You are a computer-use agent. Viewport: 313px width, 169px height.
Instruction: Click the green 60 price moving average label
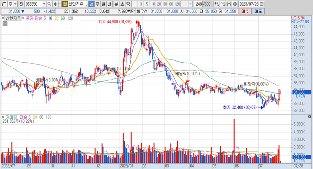tap(63, 18)
